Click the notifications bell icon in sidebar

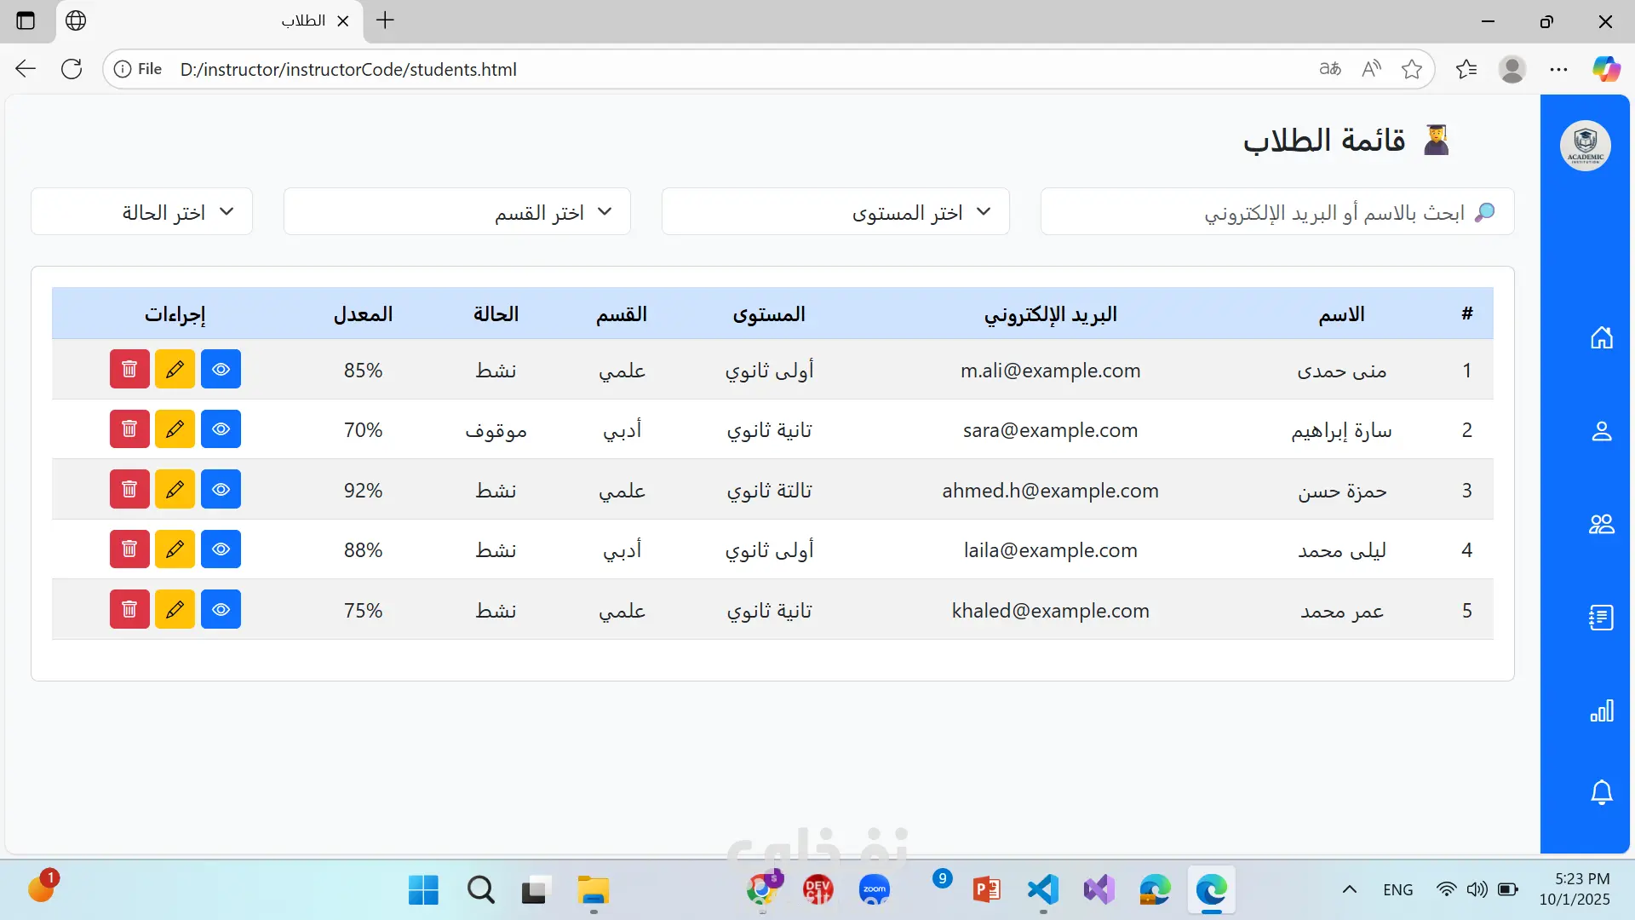pyautogui.click(x=1601, y=792)
